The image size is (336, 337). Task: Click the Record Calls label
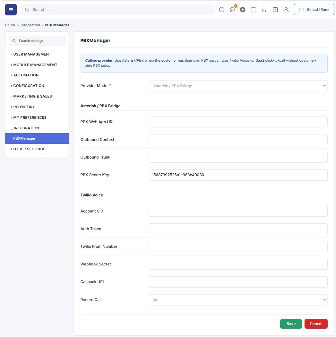92,300
